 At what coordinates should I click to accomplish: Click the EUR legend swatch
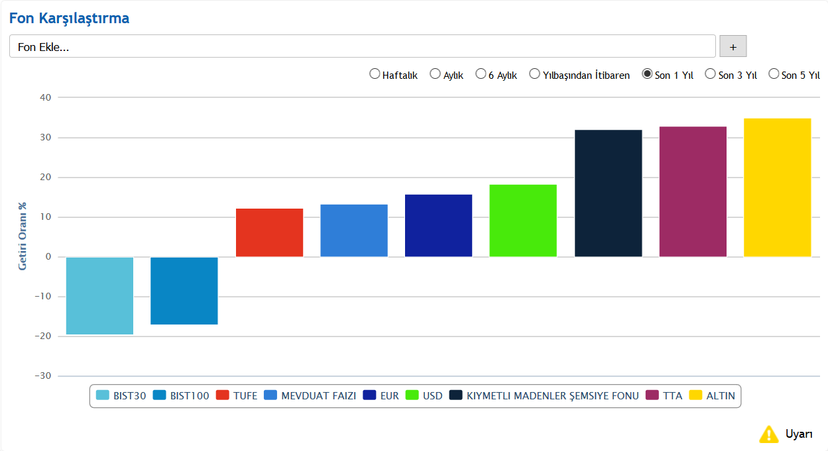tap(370, 395)
